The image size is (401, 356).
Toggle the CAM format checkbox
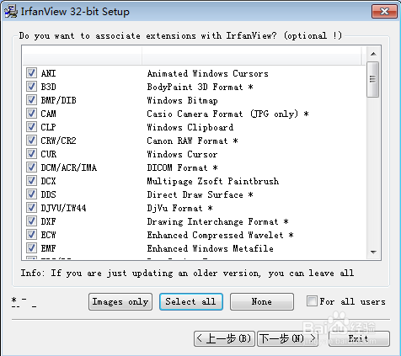(31, 114)
